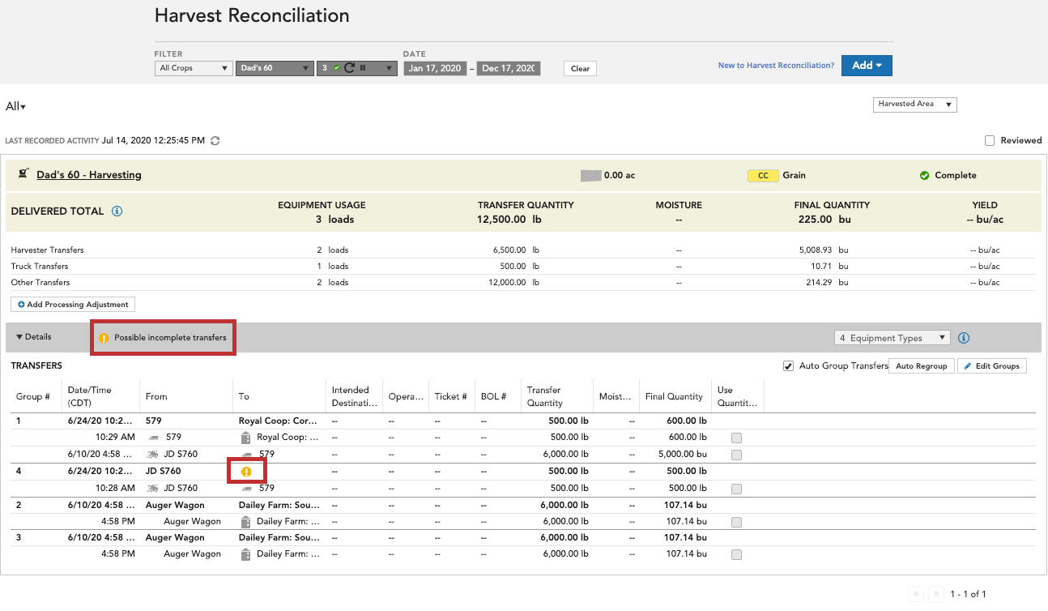
Task: Click the start date field Jan 17, 2020
Action: click(x=435, y=68)
